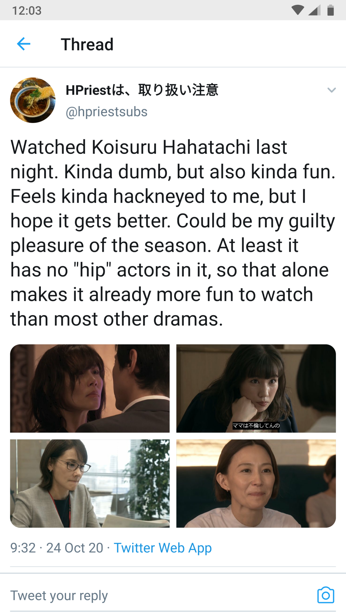
Task: Tap the 9:32 · 24 Oct 20 timestamp
Action: point(57,548)
